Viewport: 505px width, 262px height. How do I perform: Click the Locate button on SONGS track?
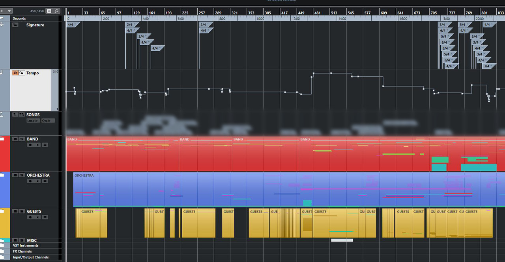33,120
